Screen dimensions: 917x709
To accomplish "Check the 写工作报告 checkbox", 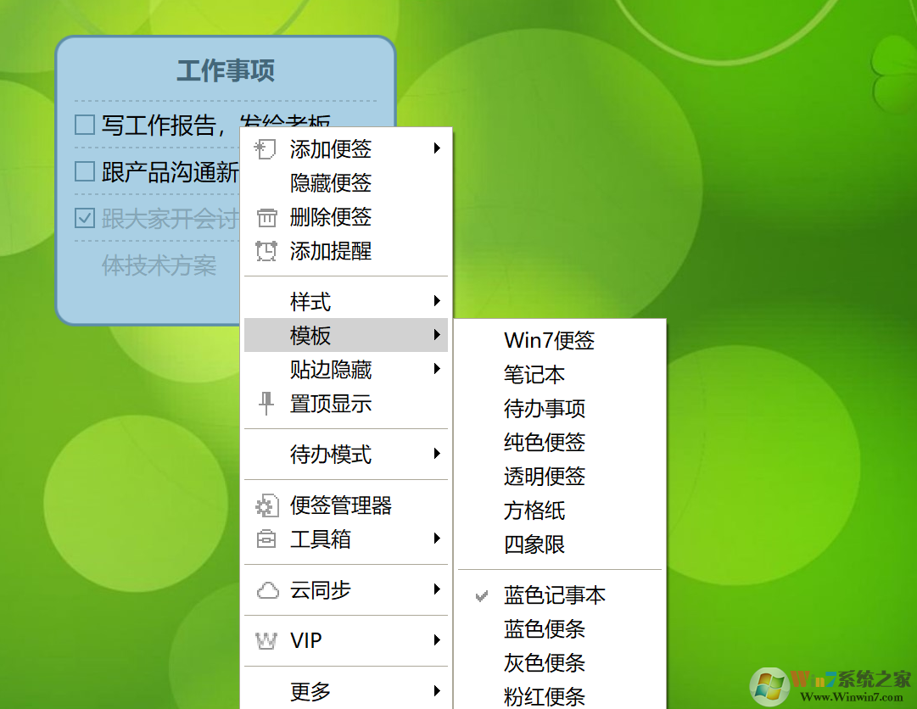I will tap(84, 124).
